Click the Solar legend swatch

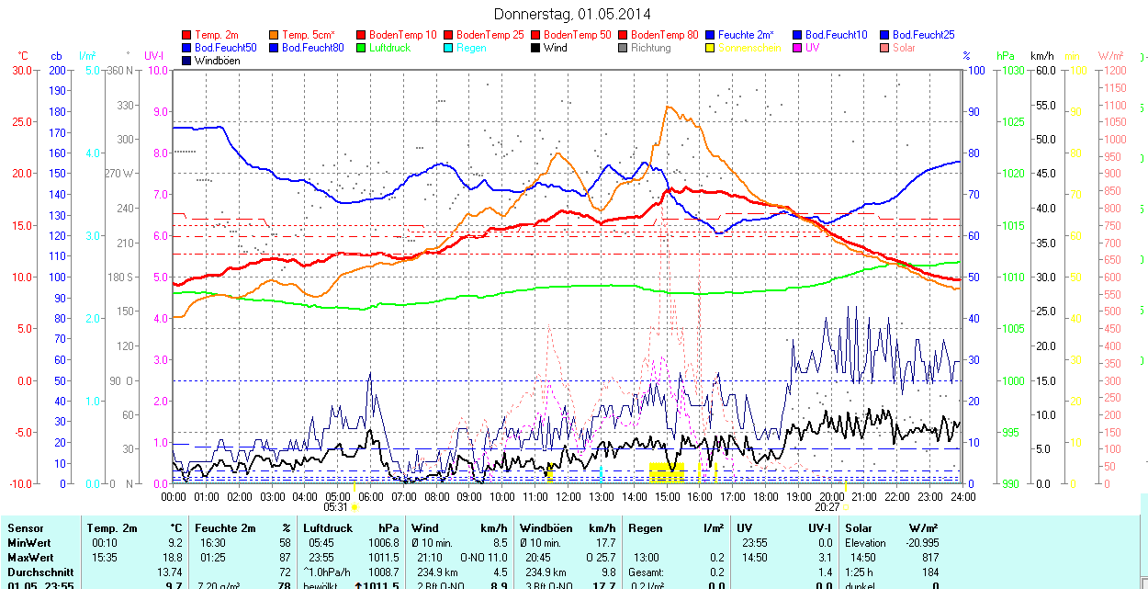tap(884, 48)
